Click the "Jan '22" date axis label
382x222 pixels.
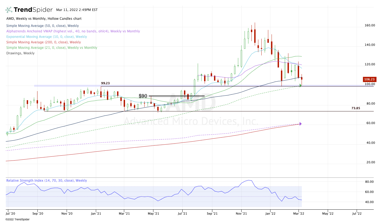pos(270,213)
